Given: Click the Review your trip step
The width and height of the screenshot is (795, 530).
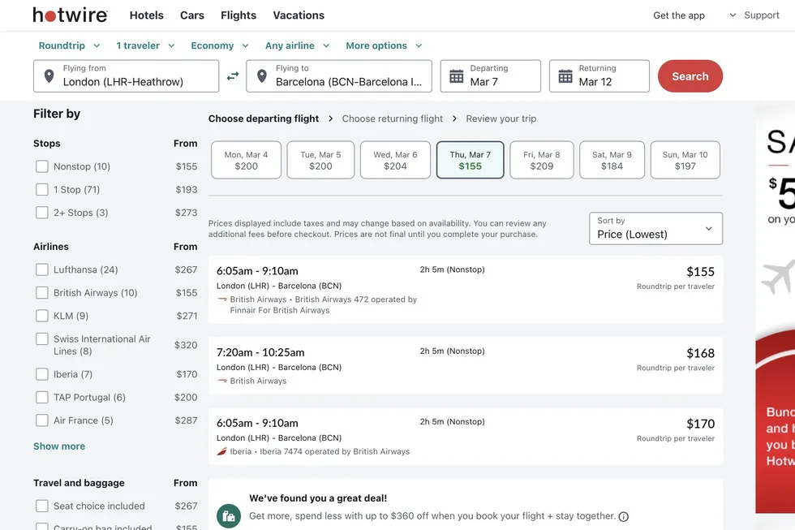Looking at the screenshot, I should click(501, 118).
